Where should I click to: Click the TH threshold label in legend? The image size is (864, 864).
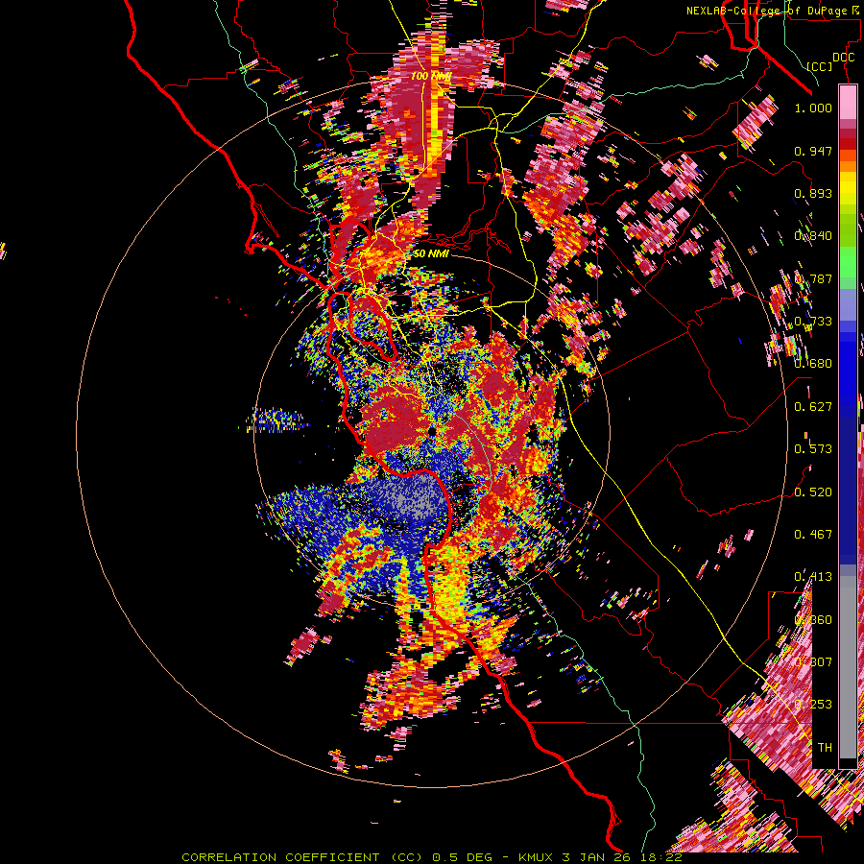pos(825,748)
